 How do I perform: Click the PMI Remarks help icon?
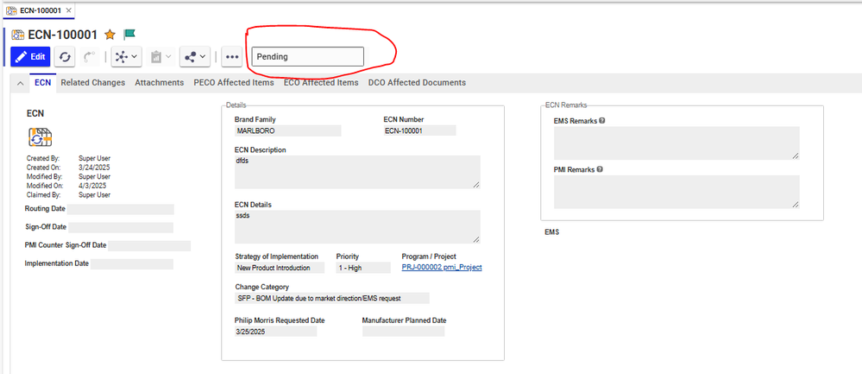(x=600, y=169)
